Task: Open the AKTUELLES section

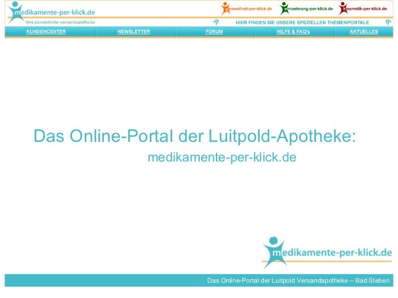Action: (364, 32)
